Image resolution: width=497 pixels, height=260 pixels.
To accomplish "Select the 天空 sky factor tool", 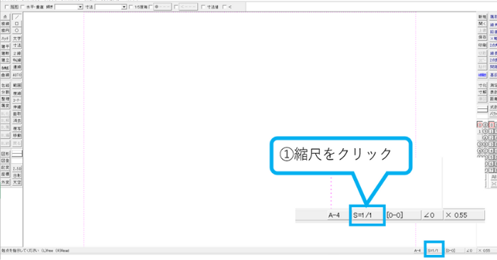I will pyautogui.click(x=17, y=182).
